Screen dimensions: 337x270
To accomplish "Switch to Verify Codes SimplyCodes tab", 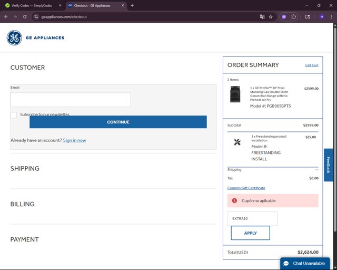I will tap(32, 6).
